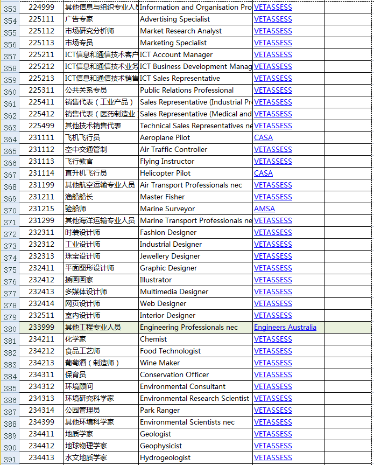Select cell with code 225111
This screenshot has height=465, width=374.
pos(41,19)
